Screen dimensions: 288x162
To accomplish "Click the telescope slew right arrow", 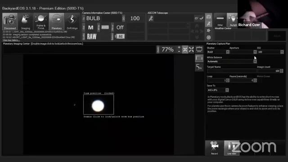I will coord(202,31).
